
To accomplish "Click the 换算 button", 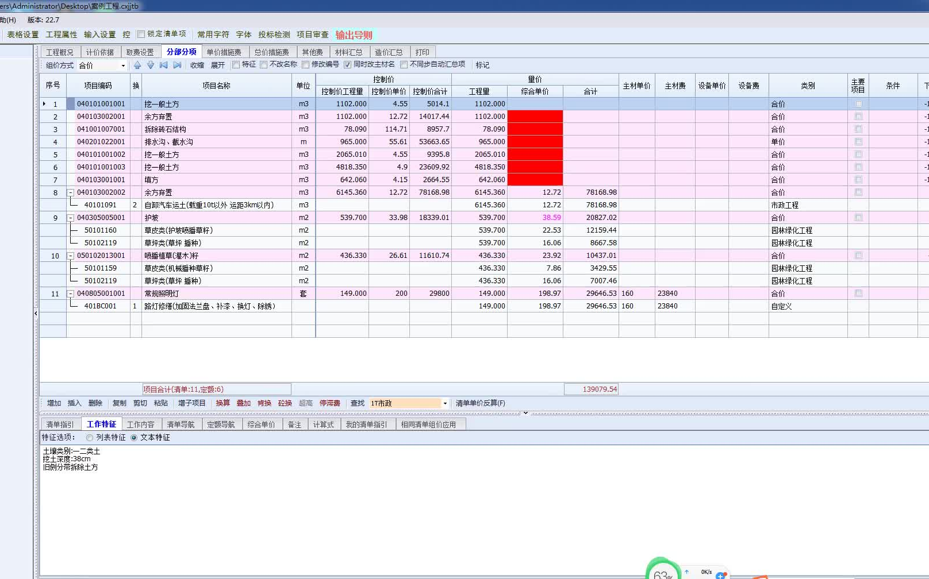I will pyautogui.click(x=223, y=403).
